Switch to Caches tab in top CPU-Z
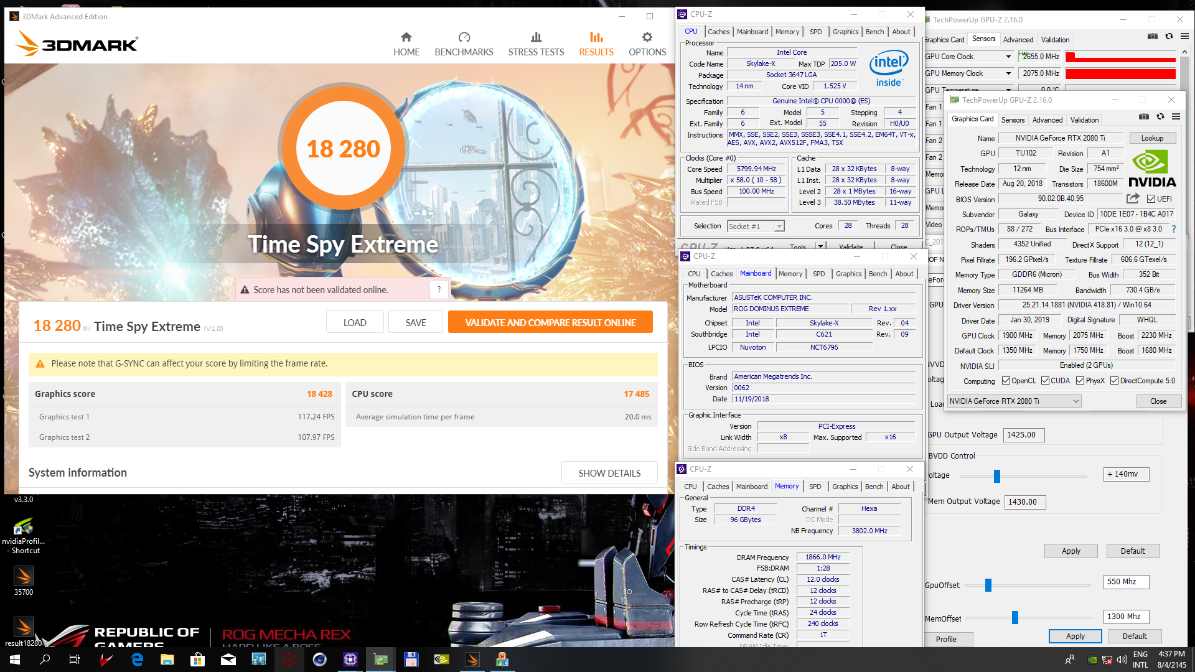 click(x=718, y=32)
